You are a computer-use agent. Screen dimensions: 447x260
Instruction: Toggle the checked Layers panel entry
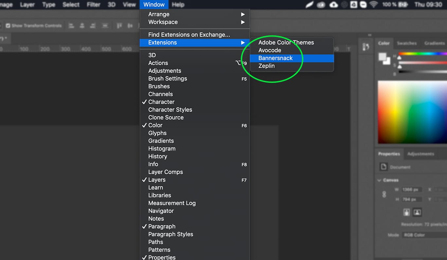pos(195,180)
